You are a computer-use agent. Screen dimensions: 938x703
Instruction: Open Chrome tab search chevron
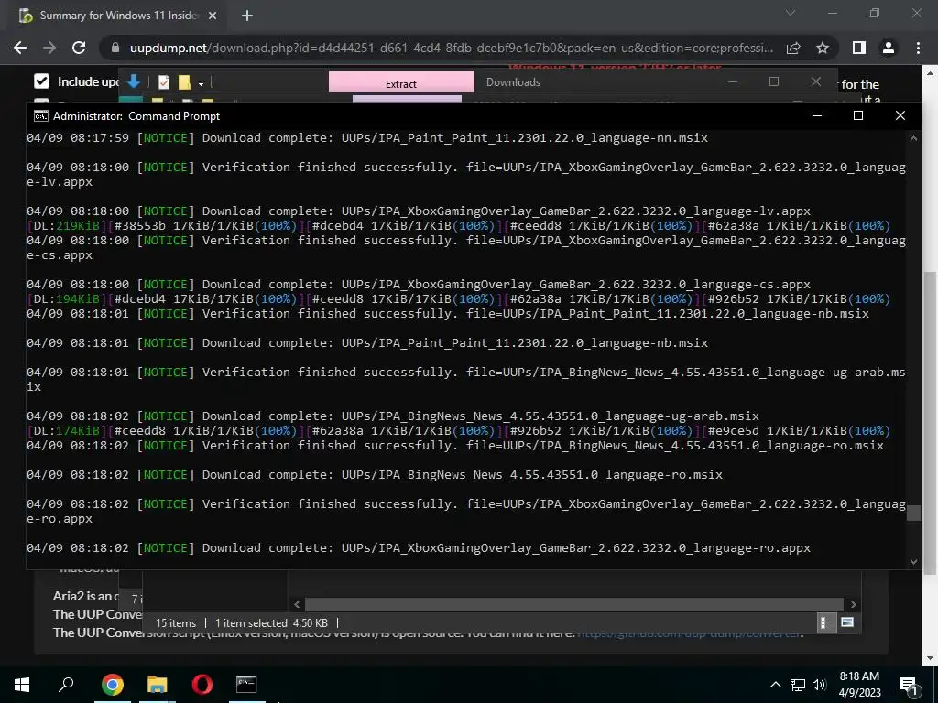[x=791, y=13]
